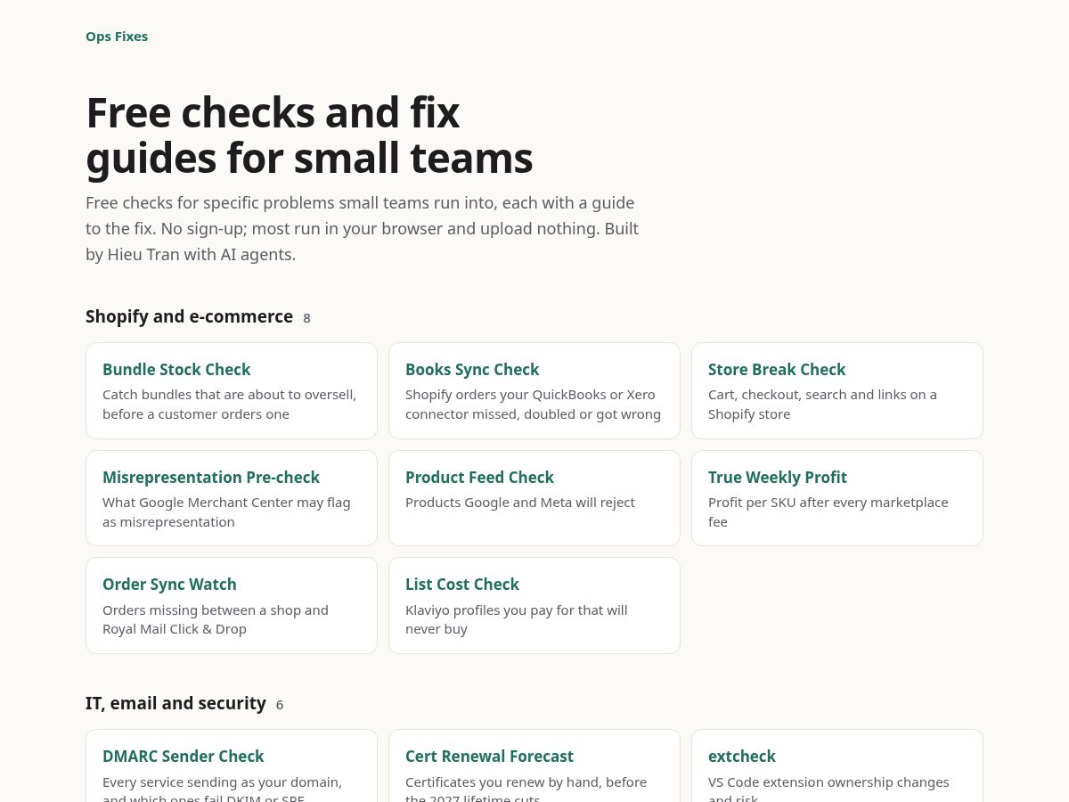The image size is (1069, 802).
Task: Open the Store Break Check card
Action: point(837,390)
